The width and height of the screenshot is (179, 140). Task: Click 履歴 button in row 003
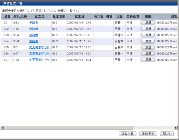(148, 35)
